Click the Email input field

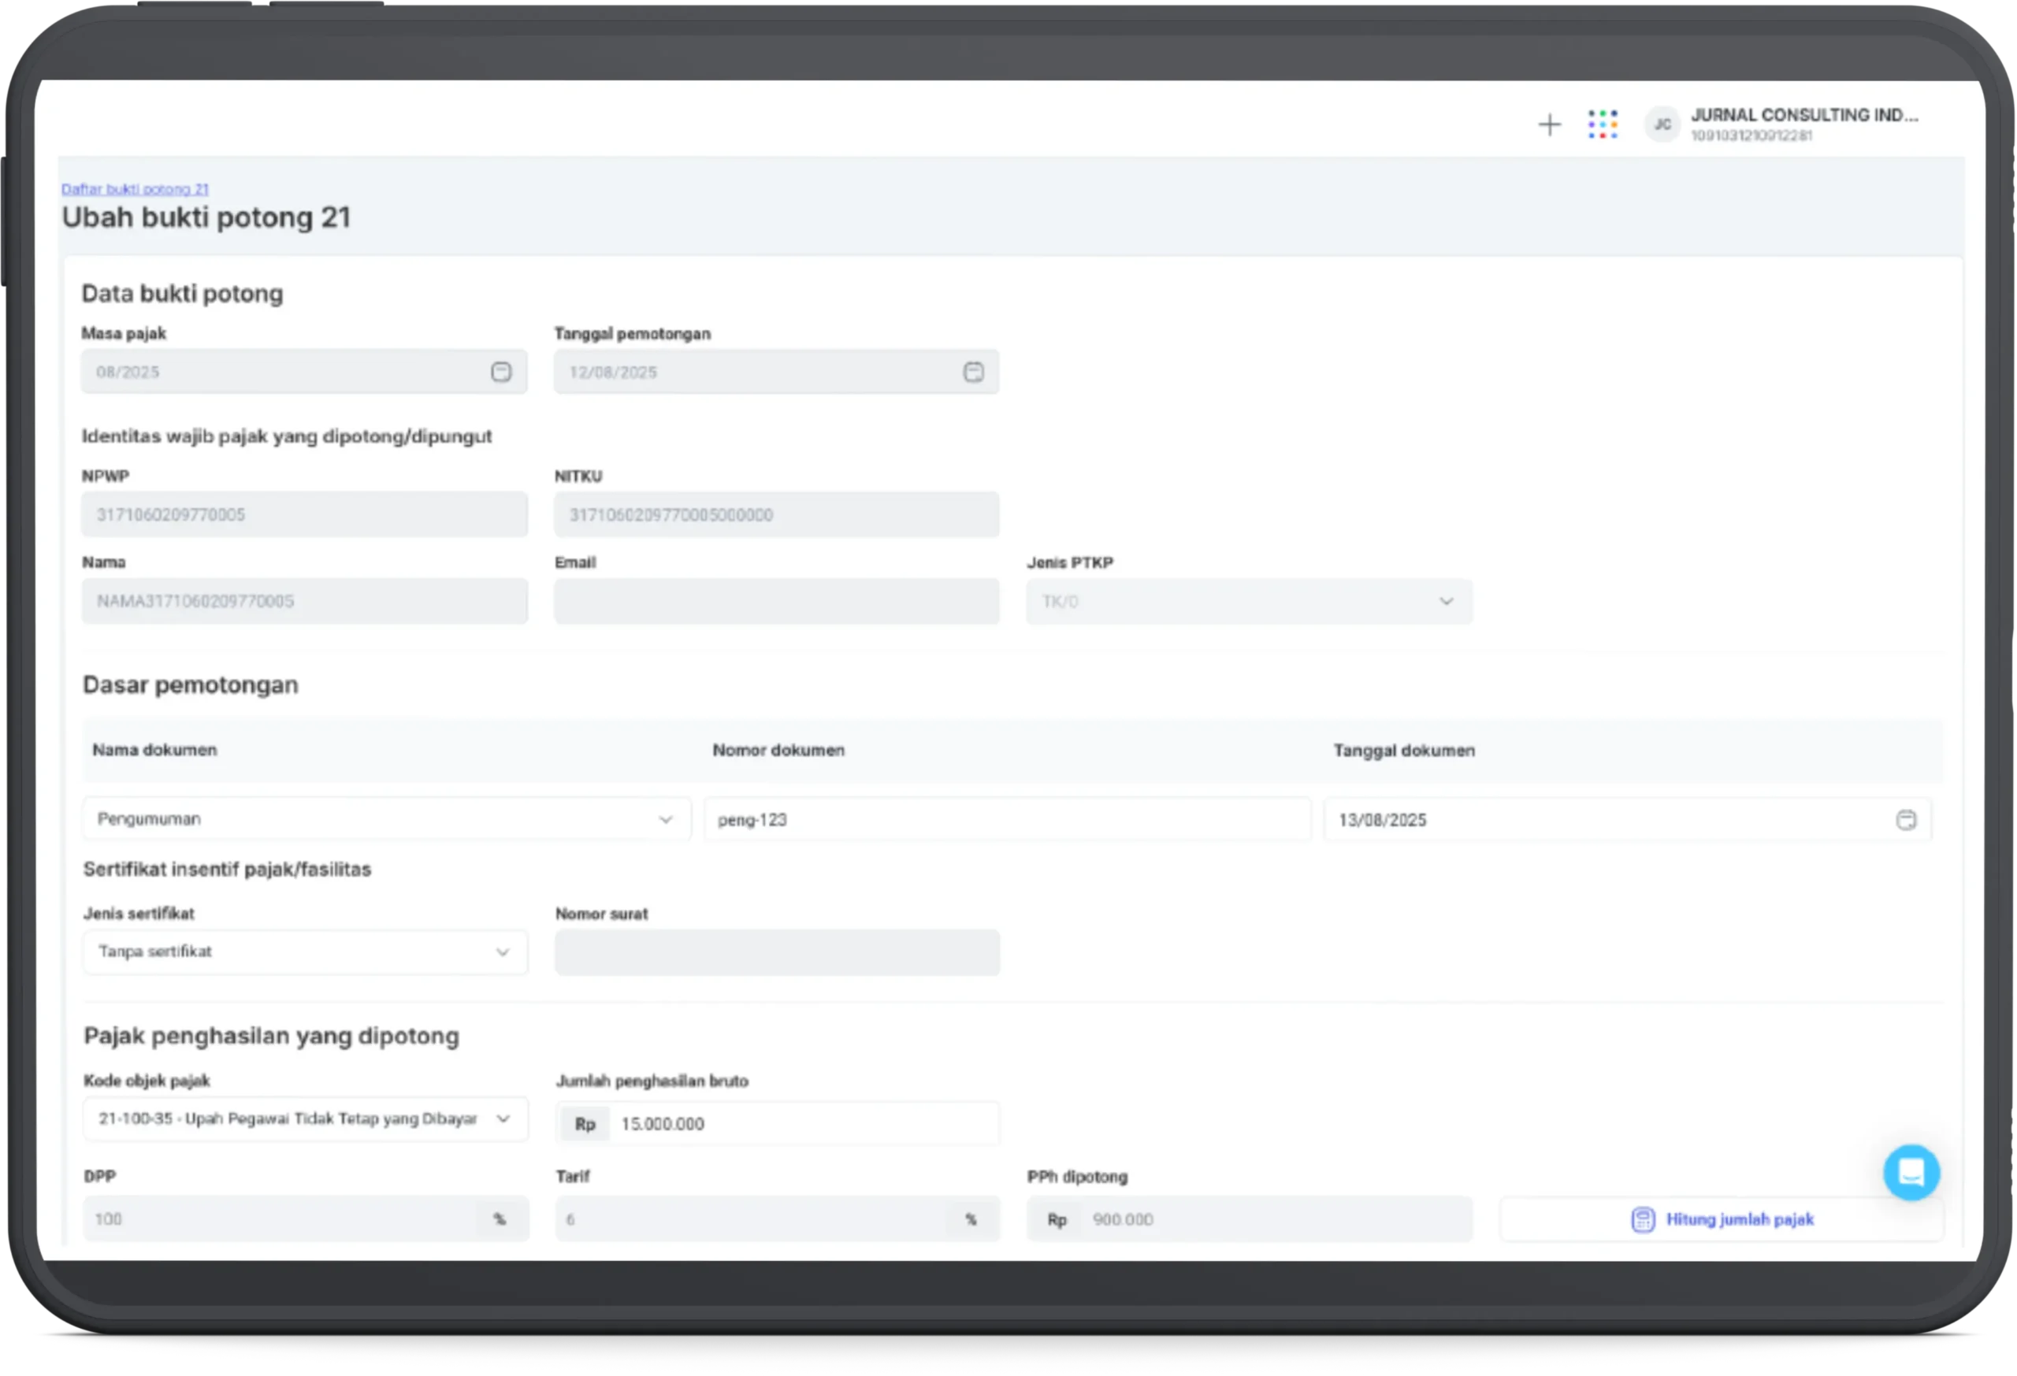click(777, 601)
